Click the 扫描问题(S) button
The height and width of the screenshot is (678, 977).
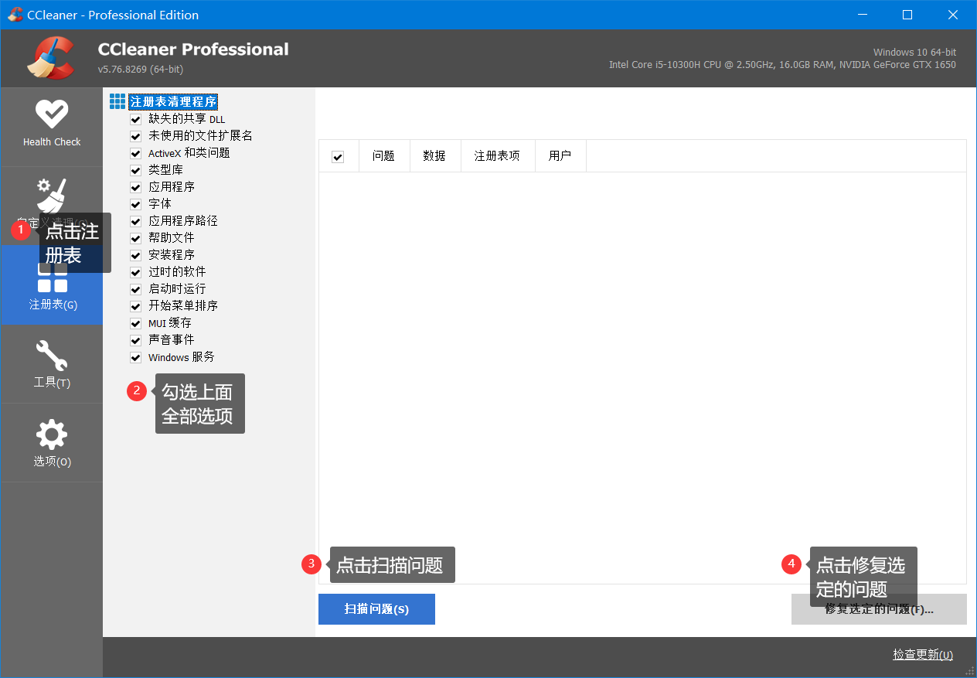(x=376, y=608)
